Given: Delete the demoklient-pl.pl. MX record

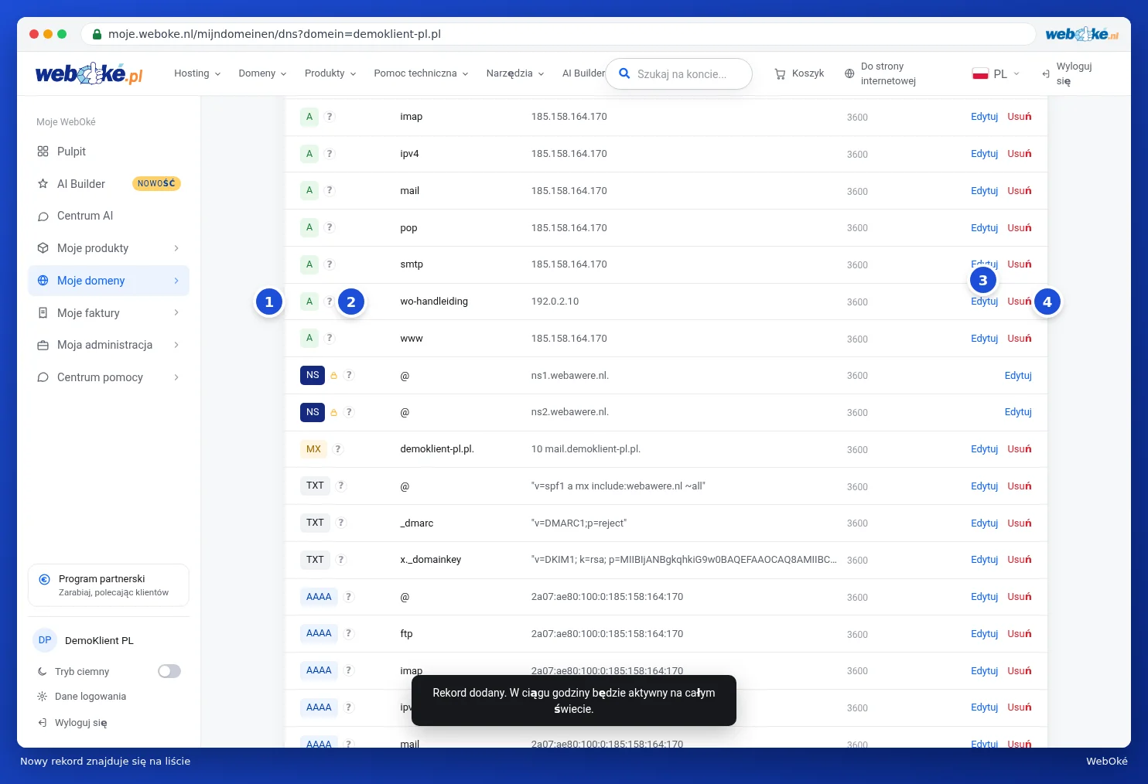Looking at the screenshot, I should tap(1020, 449).
